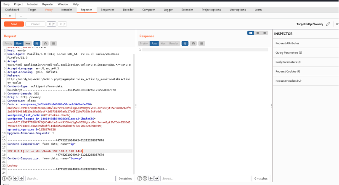Image resolution: width=339 pixels, height=185 pixels.
Task: Click the orange Send button
Action: coord(14,24)
